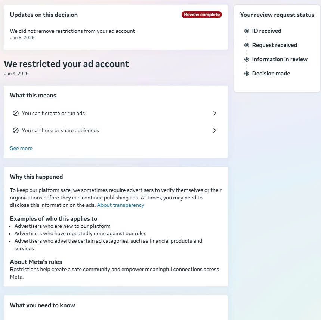
Task: Click the Decision made status dot
Action: tap(247, 74)
